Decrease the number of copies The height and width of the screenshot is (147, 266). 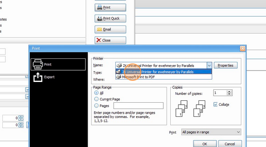(x=229, y=94)
